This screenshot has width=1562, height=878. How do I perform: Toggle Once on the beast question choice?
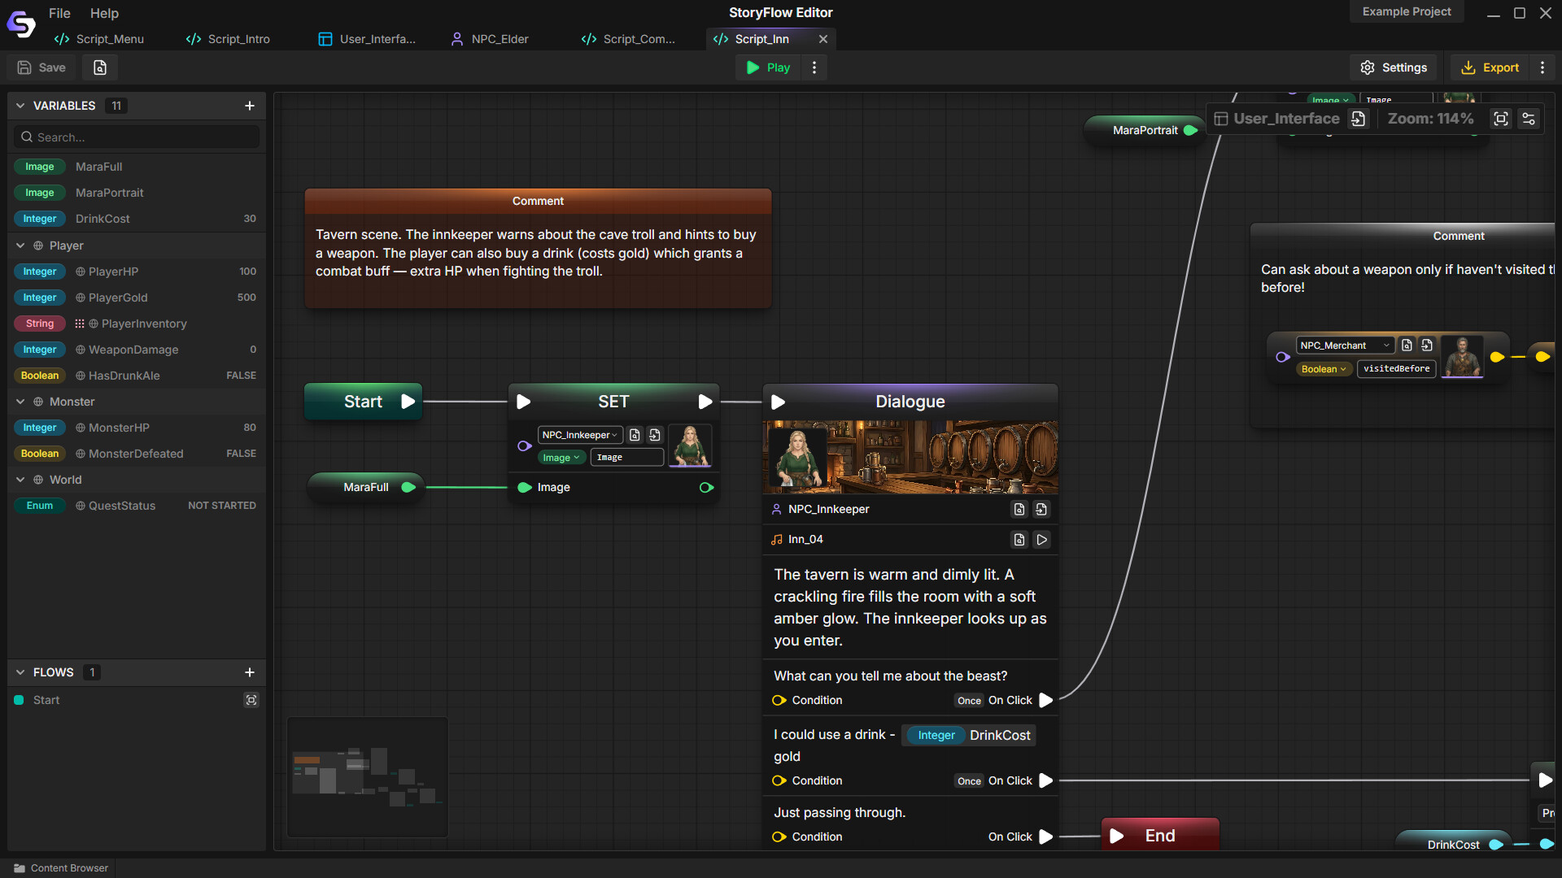click(968, 700)
